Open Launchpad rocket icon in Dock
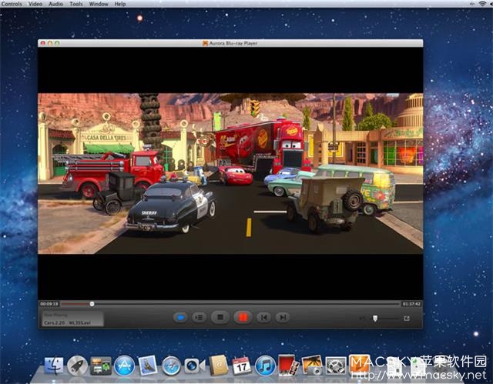The height and width of the screenshot is (384, 493). point(77,366)
